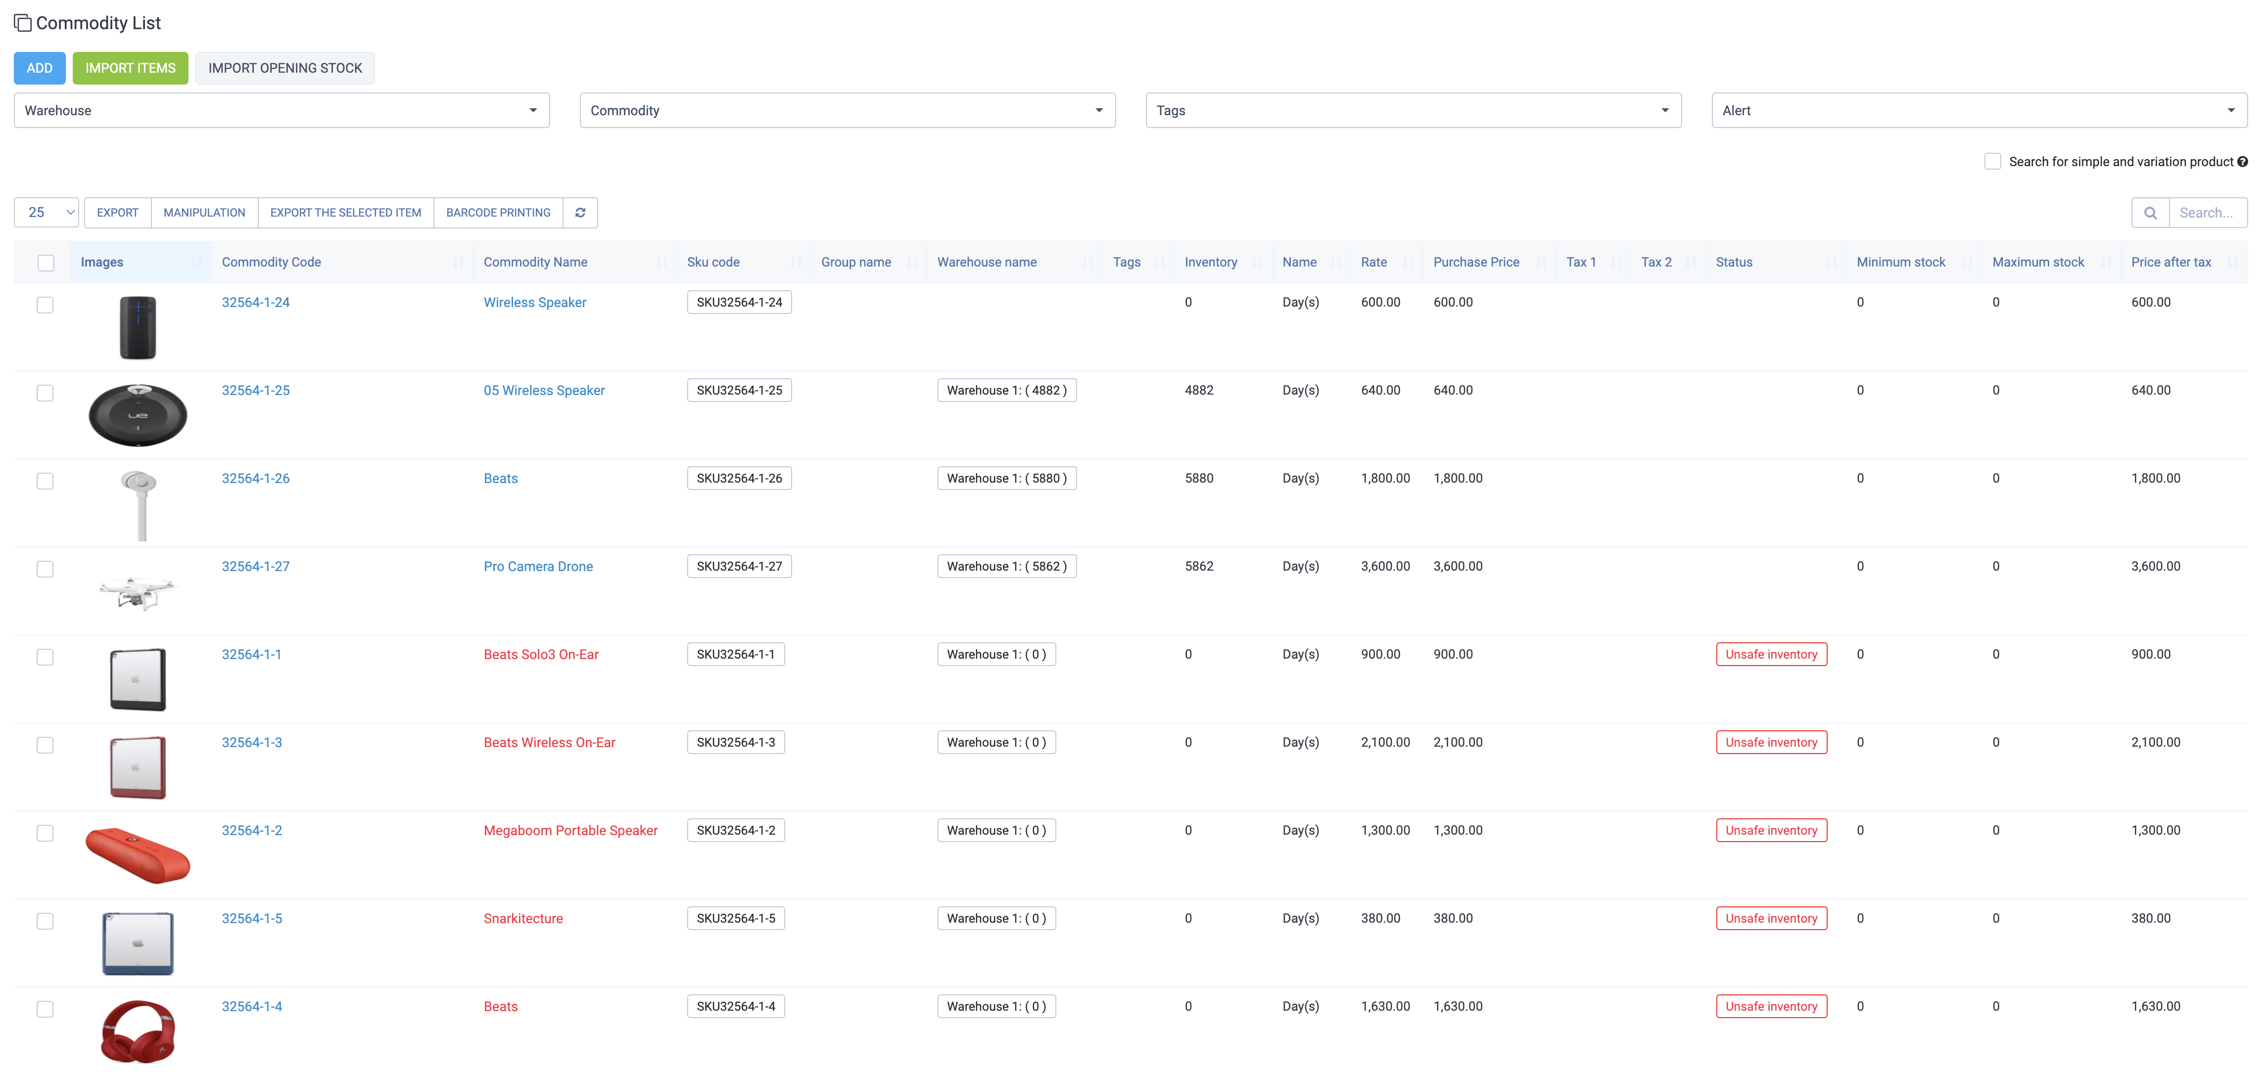Open commodity code 32564-1-25 link
Screen dimensions: 2265x1074
point(255,390)
